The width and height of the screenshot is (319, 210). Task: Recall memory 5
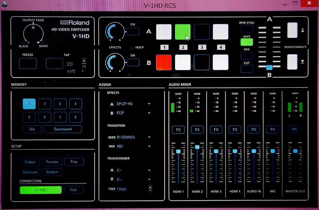[x=29, y=117]
